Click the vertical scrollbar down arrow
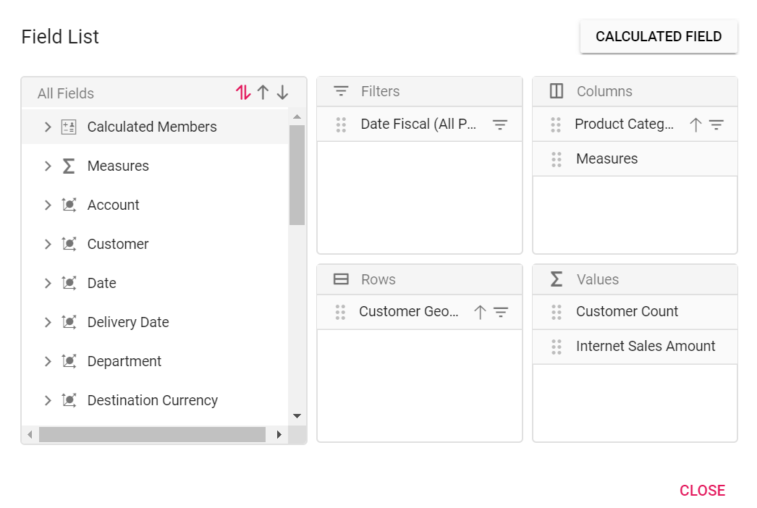 (x=297, y=416)
